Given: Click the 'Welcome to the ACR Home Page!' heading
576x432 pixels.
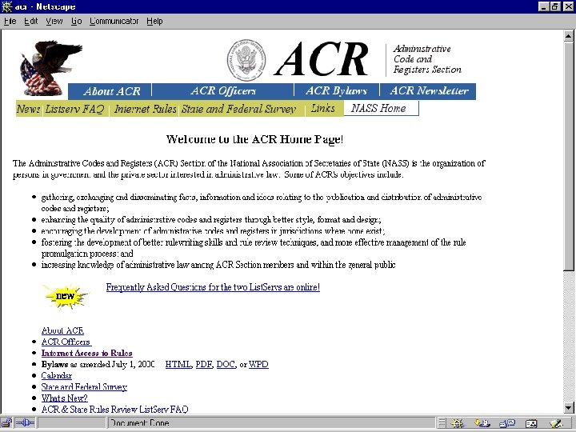Looking at the screenshot, I should tap(254, 139).
